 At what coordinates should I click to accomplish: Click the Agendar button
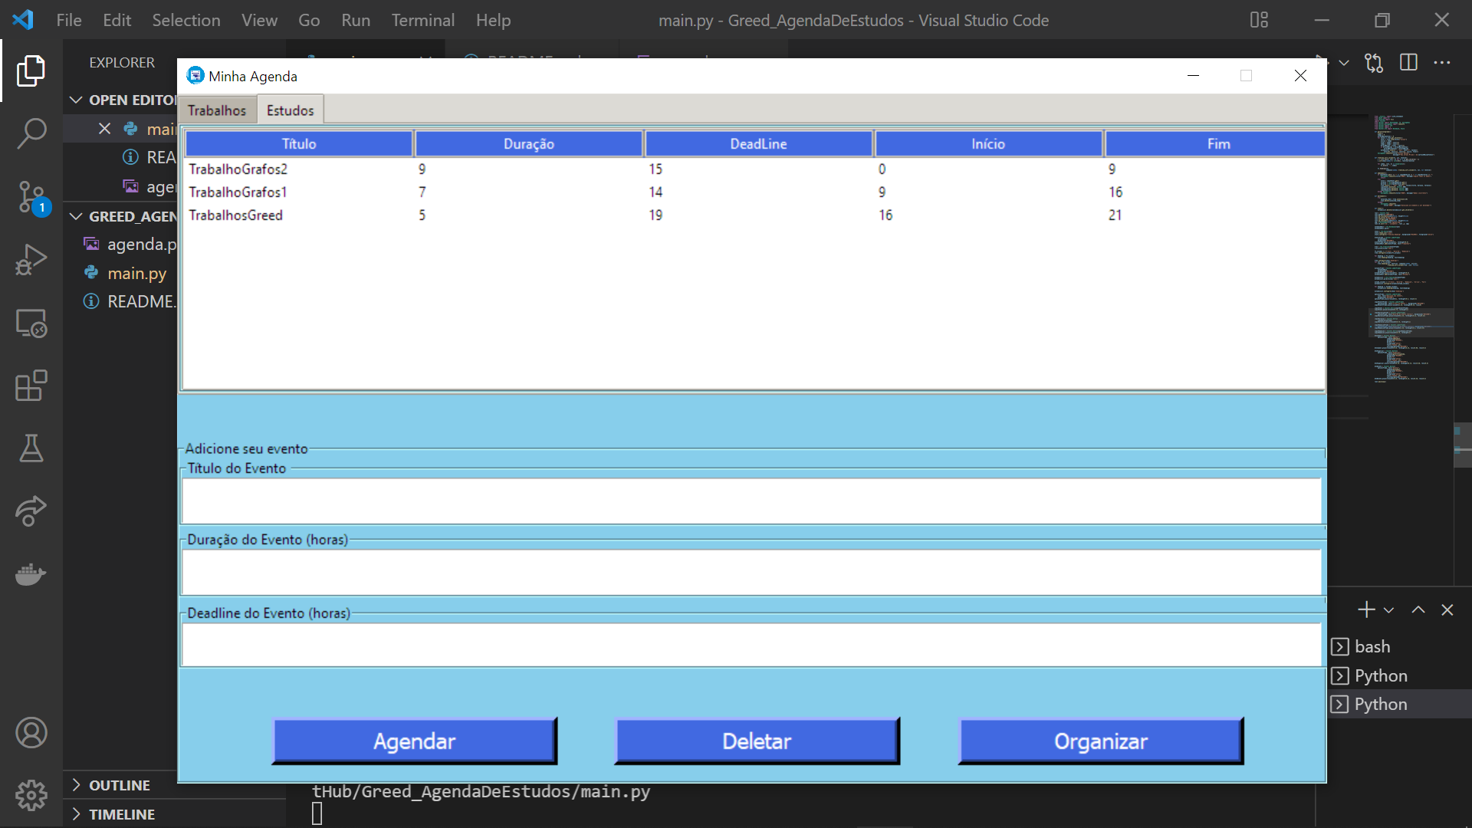tap(414, 741)
